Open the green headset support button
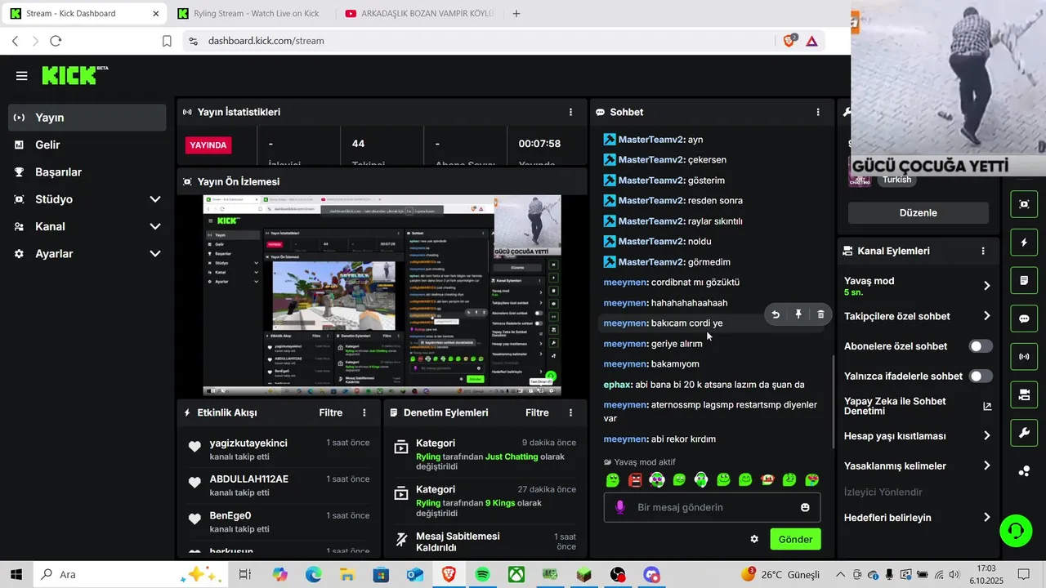The image size is (1046, 588). [1016, 532]
